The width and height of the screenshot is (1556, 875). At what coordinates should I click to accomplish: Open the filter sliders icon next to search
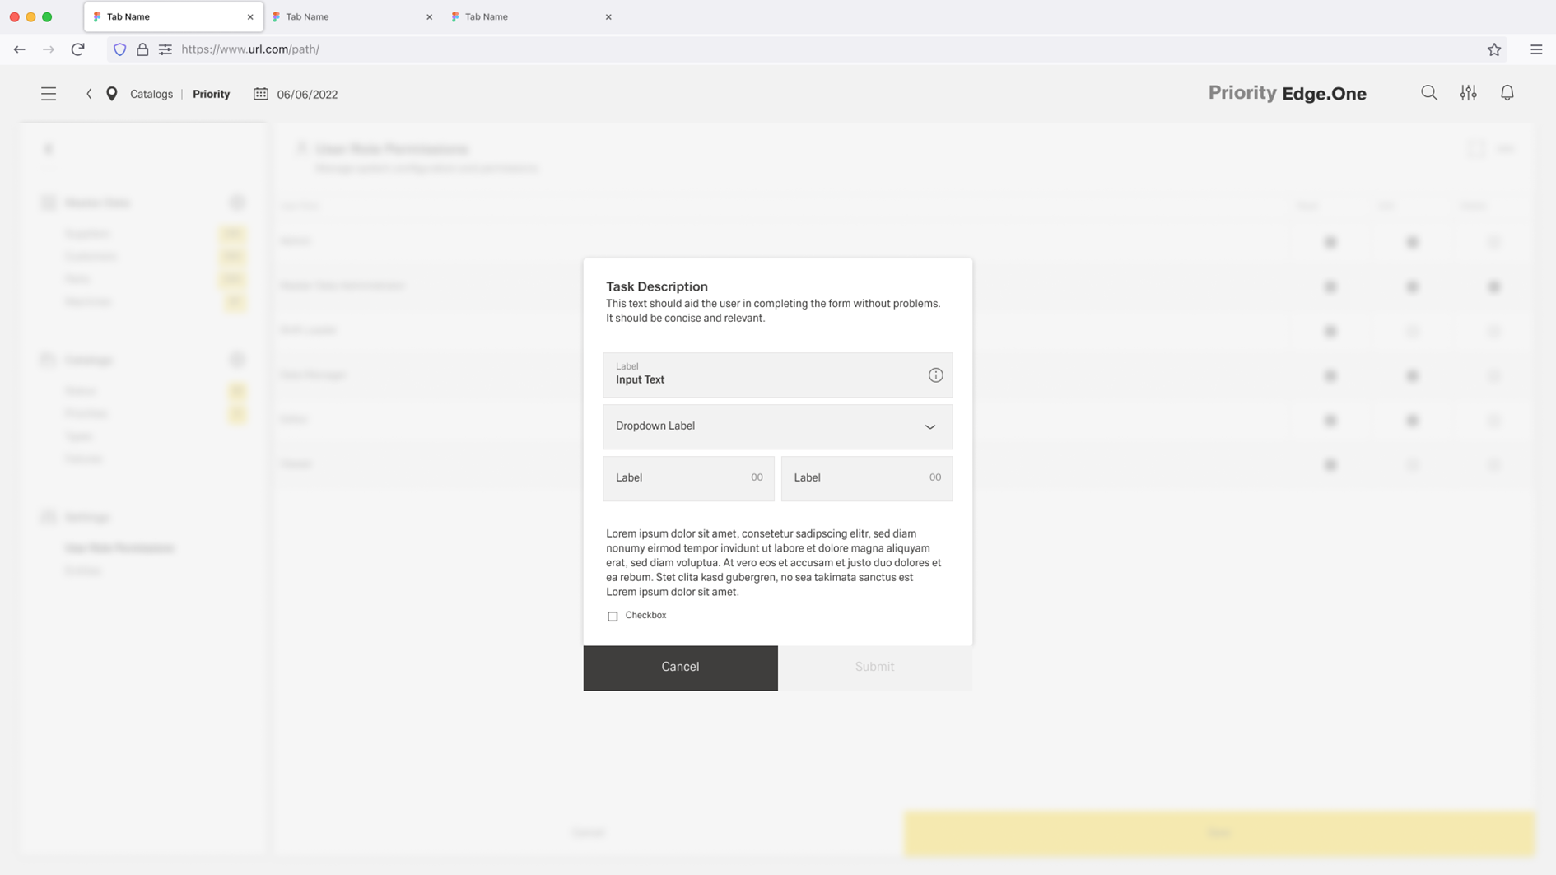1469,93
